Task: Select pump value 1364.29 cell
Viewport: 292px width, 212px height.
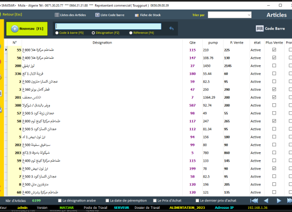Action: click(213, 98)
